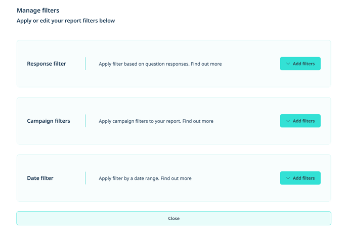Click 'Apply filter by a date range' text
348x243 pixels.
pyautogui.click(x=129, y=178)
